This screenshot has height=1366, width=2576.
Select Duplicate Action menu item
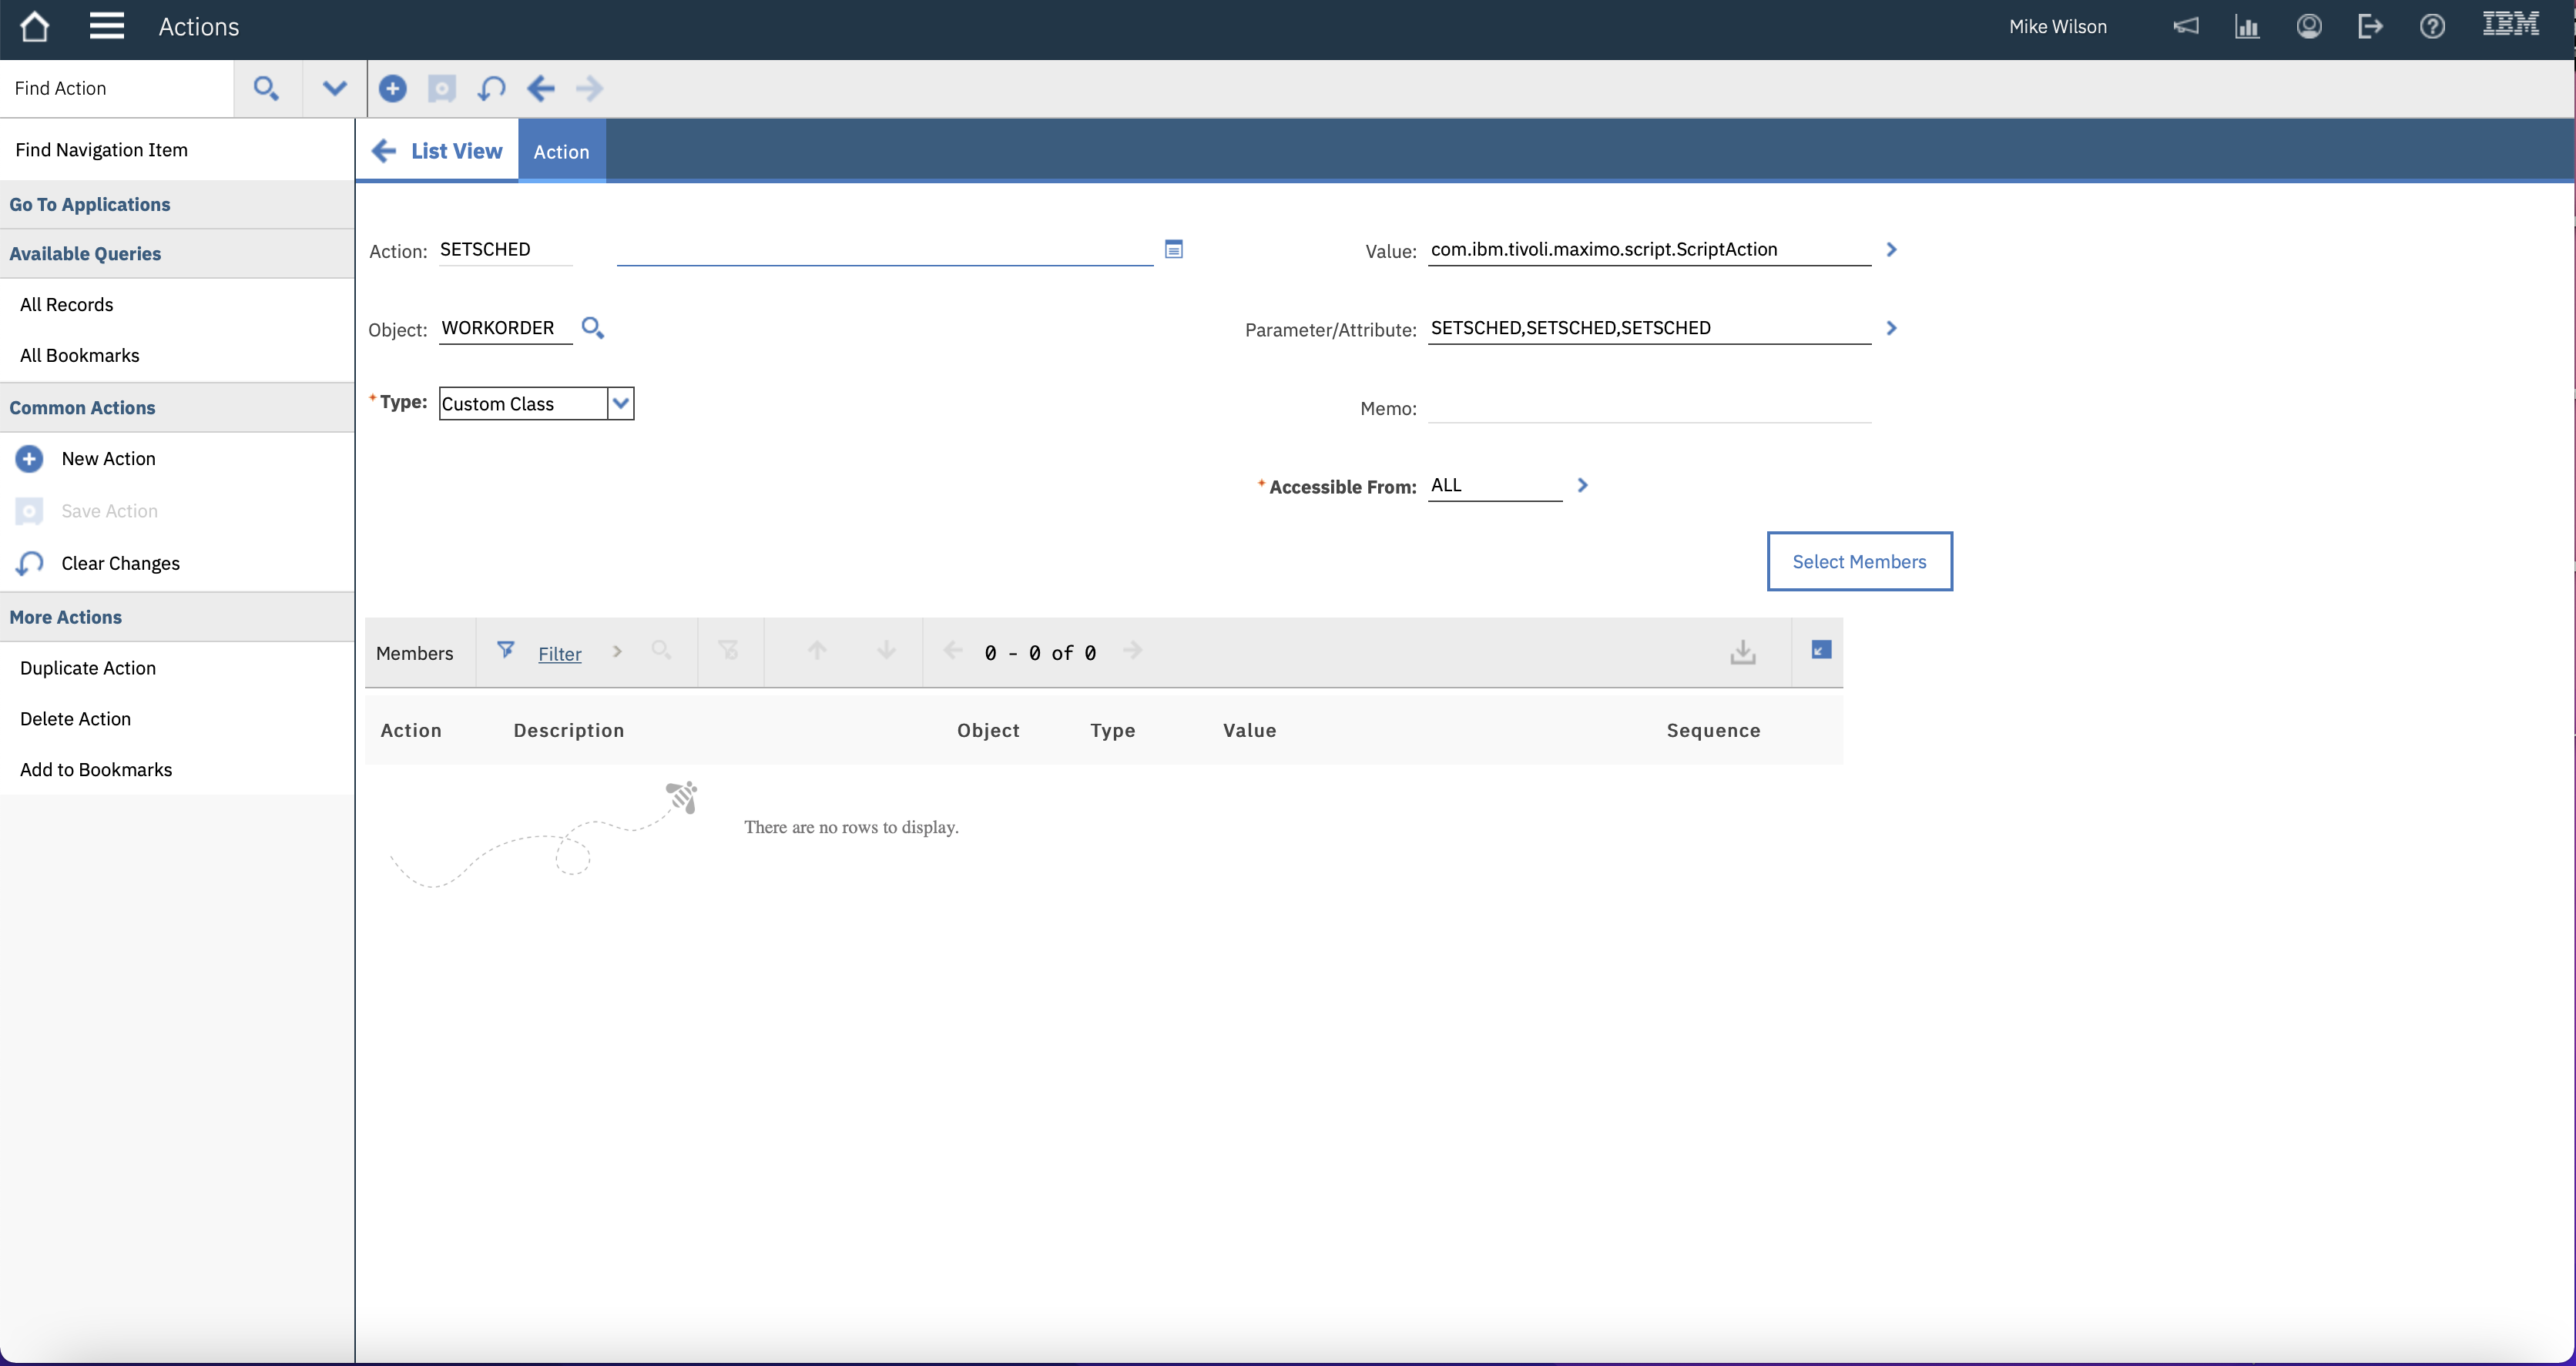(88, 668)
